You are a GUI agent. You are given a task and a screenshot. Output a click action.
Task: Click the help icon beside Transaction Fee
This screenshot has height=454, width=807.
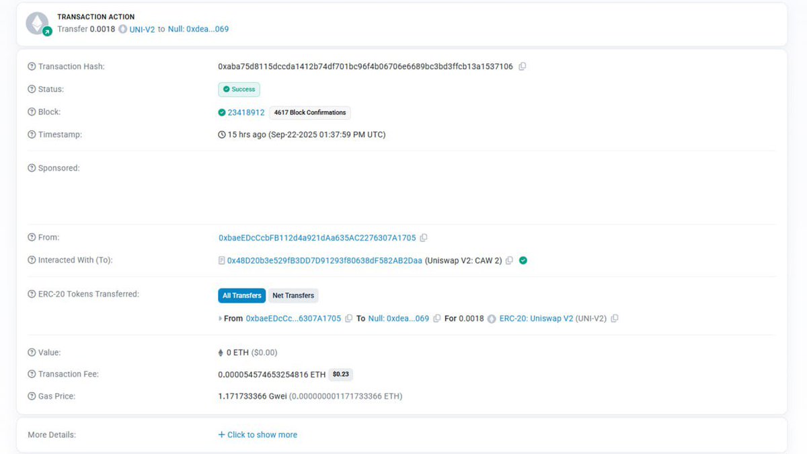point(32,374)
